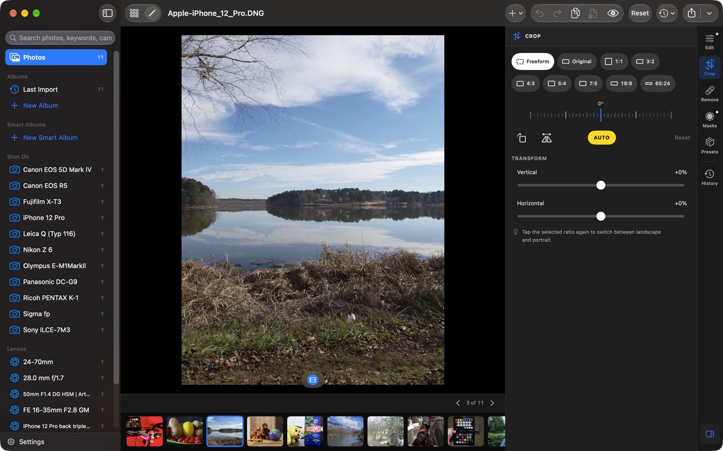Screen dimensions: 723x451
Task: Open the Presets panel
Action: click(710, 145)
